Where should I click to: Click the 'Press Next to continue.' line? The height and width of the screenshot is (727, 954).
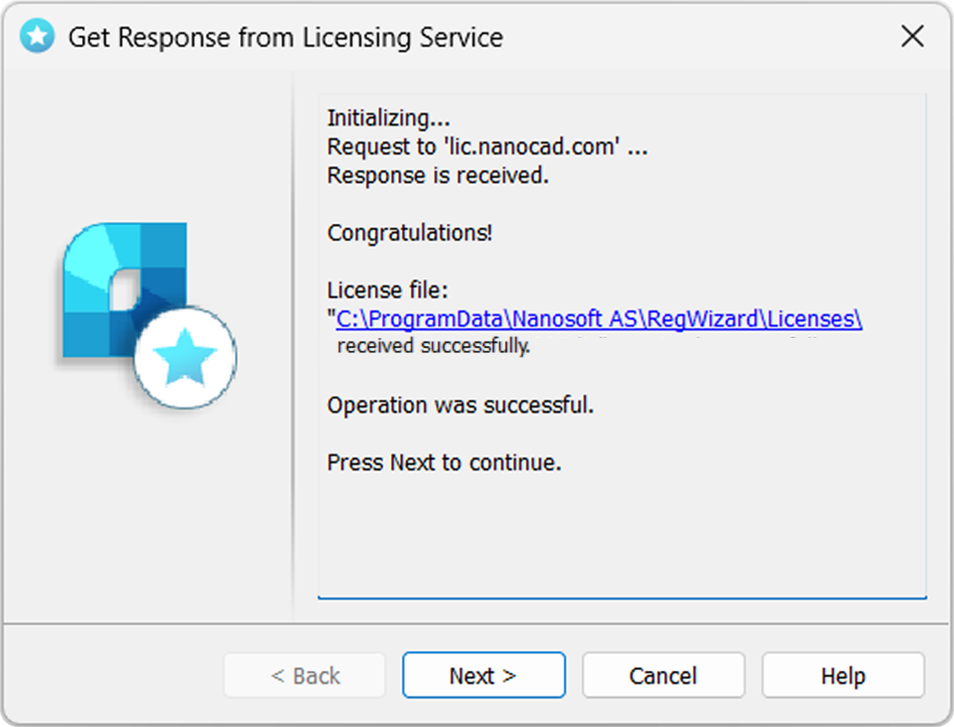click(444, 462)
